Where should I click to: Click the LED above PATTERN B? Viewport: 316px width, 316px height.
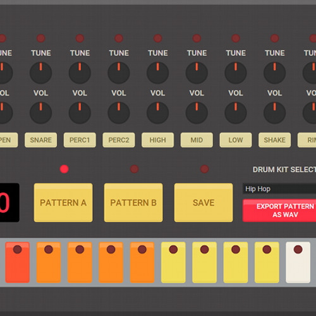(134, 169)
